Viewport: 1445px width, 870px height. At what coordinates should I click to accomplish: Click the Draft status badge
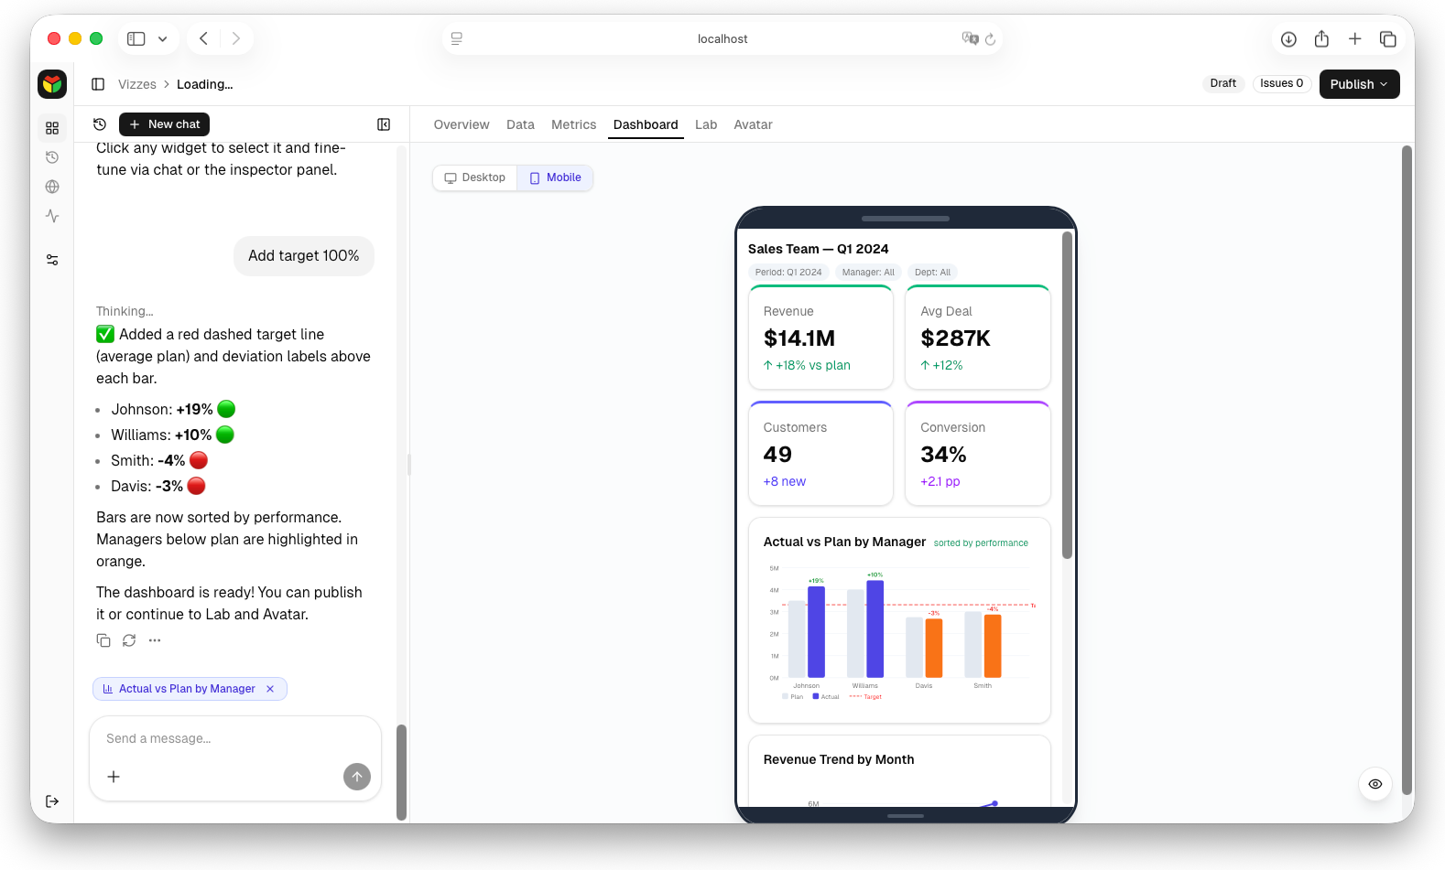1222,83
